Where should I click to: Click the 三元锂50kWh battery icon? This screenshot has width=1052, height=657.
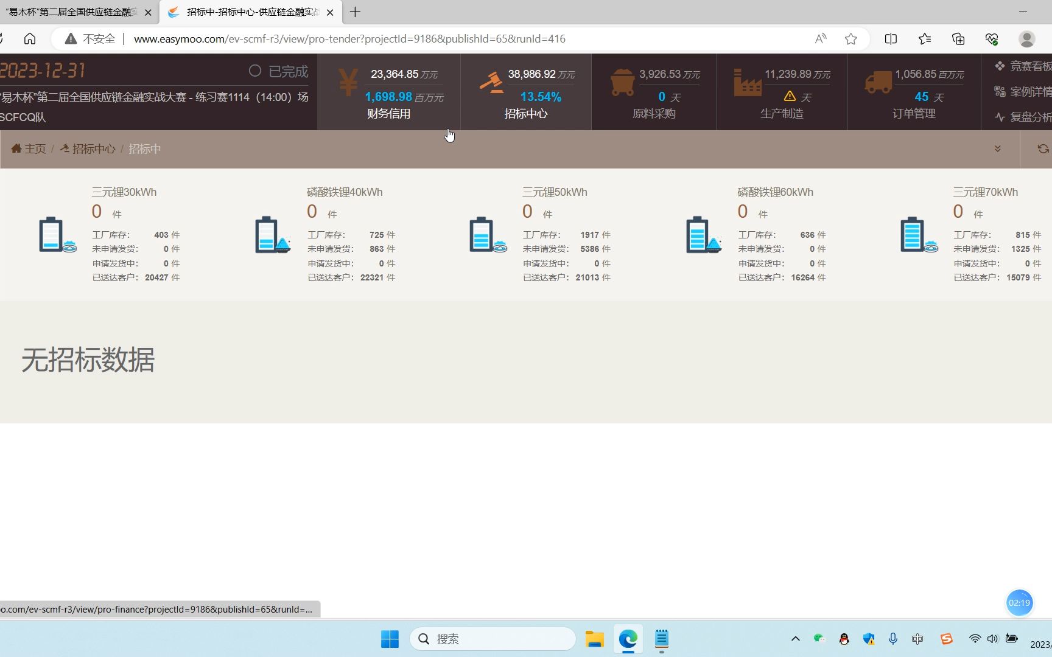[x=488, y=235]
